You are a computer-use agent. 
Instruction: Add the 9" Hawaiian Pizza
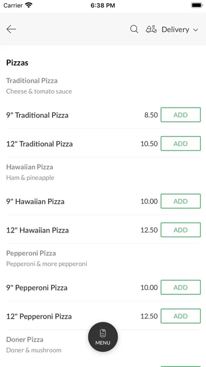pyautogui.click(x=181, y=201)
